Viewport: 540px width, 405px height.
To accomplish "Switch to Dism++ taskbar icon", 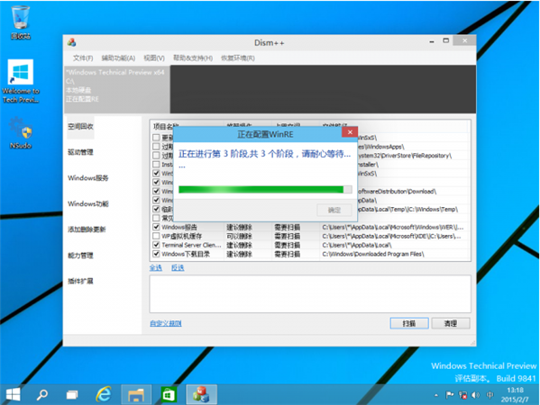I will pyautogui.click(x=201, y=394).
